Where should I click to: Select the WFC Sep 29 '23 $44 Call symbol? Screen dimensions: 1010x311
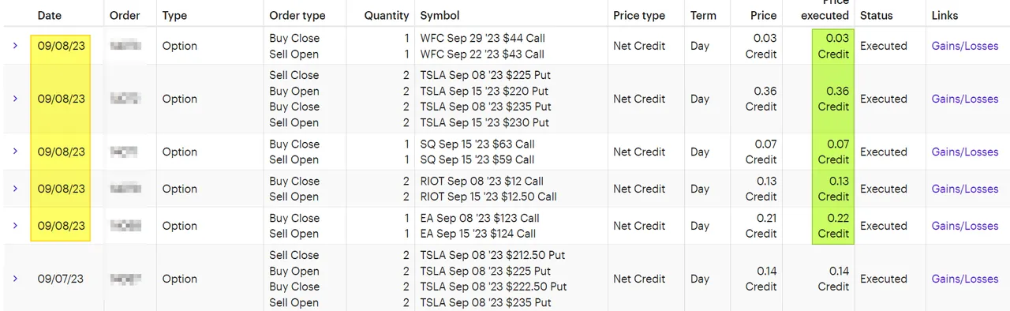[x=482, y=38]
